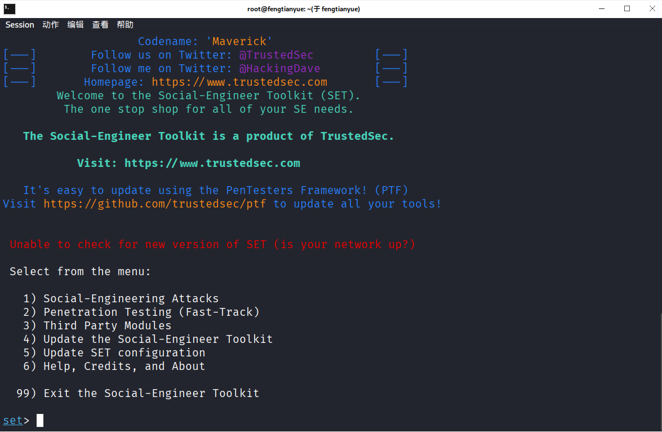The image size is (662, 432).
Task: Click the underlined 'set' prompt label
Action: coord(13,420)
